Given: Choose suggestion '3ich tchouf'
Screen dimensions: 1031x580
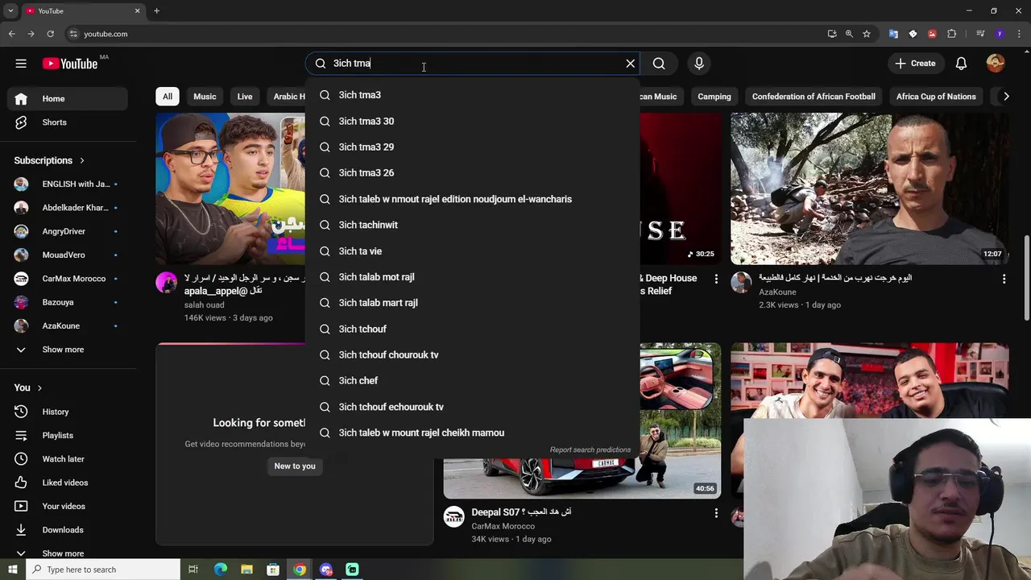Looking at the screenshot, I should pos(473,329).
